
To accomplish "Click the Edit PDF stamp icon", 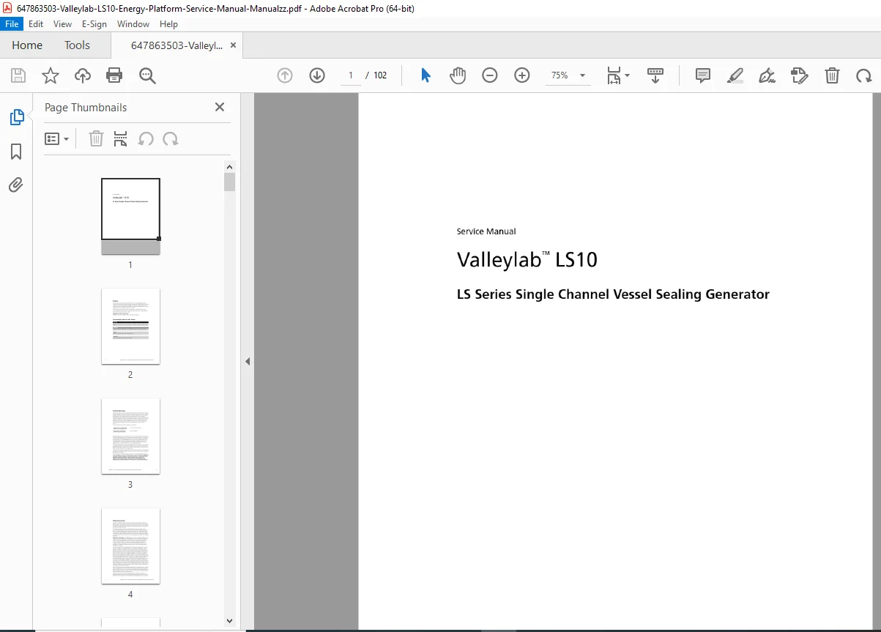I will pyautogui.click(x=800, y=75).
